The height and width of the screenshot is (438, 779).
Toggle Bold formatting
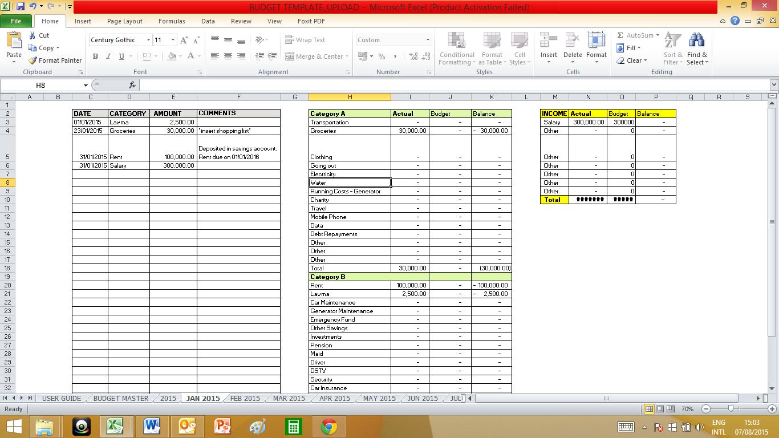click(x=95, y=56)
